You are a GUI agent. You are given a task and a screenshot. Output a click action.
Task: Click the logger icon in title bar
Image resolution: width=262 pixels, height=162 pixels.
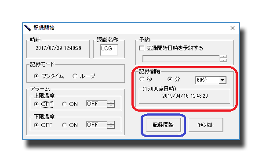pos(28,28)
